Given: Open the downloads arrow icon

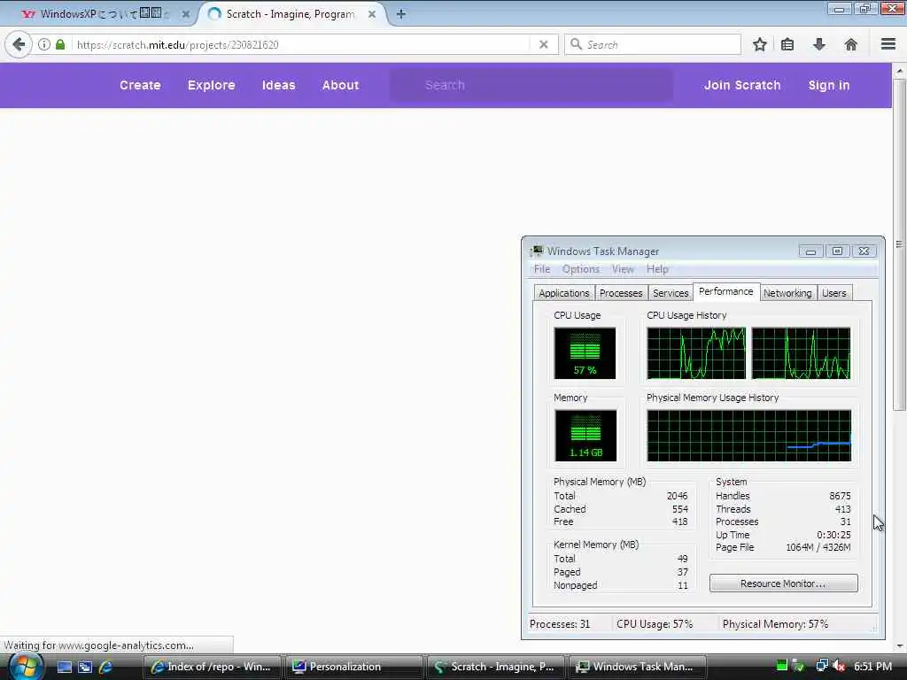Looking at the screenshot, I should coord(819,44).
